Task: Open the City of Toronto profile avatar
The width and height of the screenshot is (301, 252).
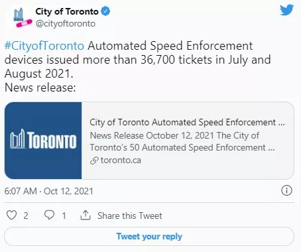Action: point(20,18)
